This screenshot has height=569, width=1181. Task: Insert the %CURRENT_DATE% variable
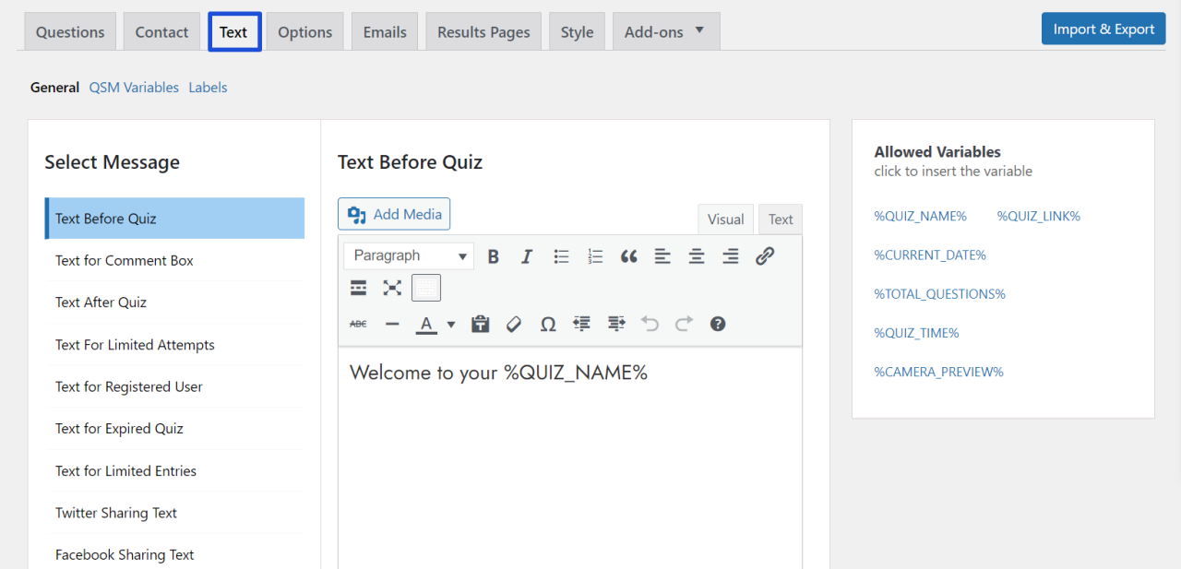tap(930, 255)
